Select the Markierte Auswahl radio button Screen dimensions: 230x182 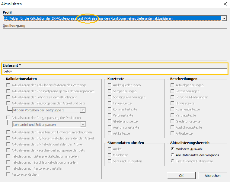pos(172,149)
